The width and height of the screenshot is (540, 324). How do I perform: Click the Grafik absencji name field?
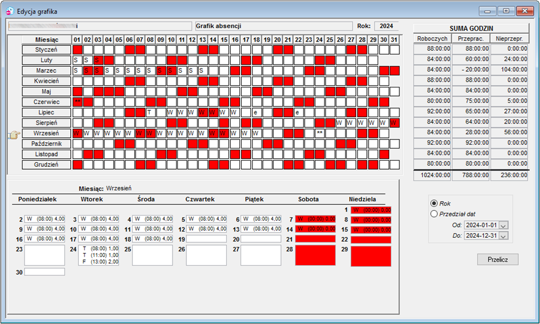coord(274,26)
